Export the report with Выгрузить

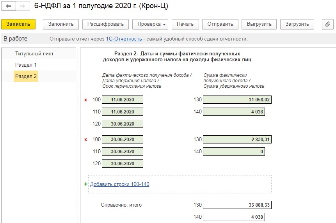(259, 24)
